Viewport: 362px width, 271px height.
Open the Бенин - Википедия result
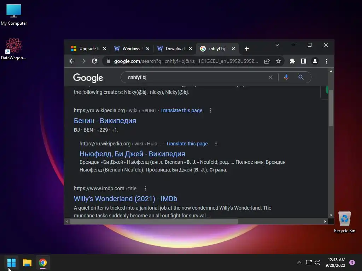105,121
